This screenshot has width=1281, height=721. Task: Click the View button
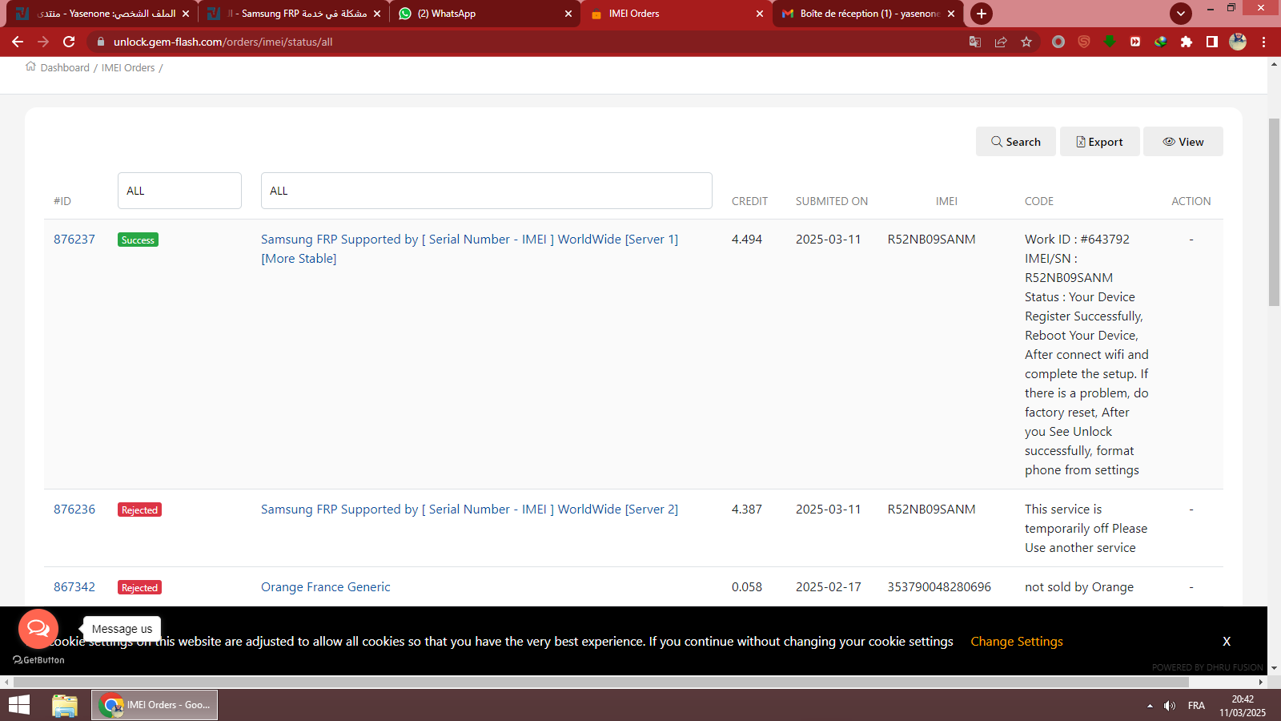pyautogui.click(x=1183, y=142)
